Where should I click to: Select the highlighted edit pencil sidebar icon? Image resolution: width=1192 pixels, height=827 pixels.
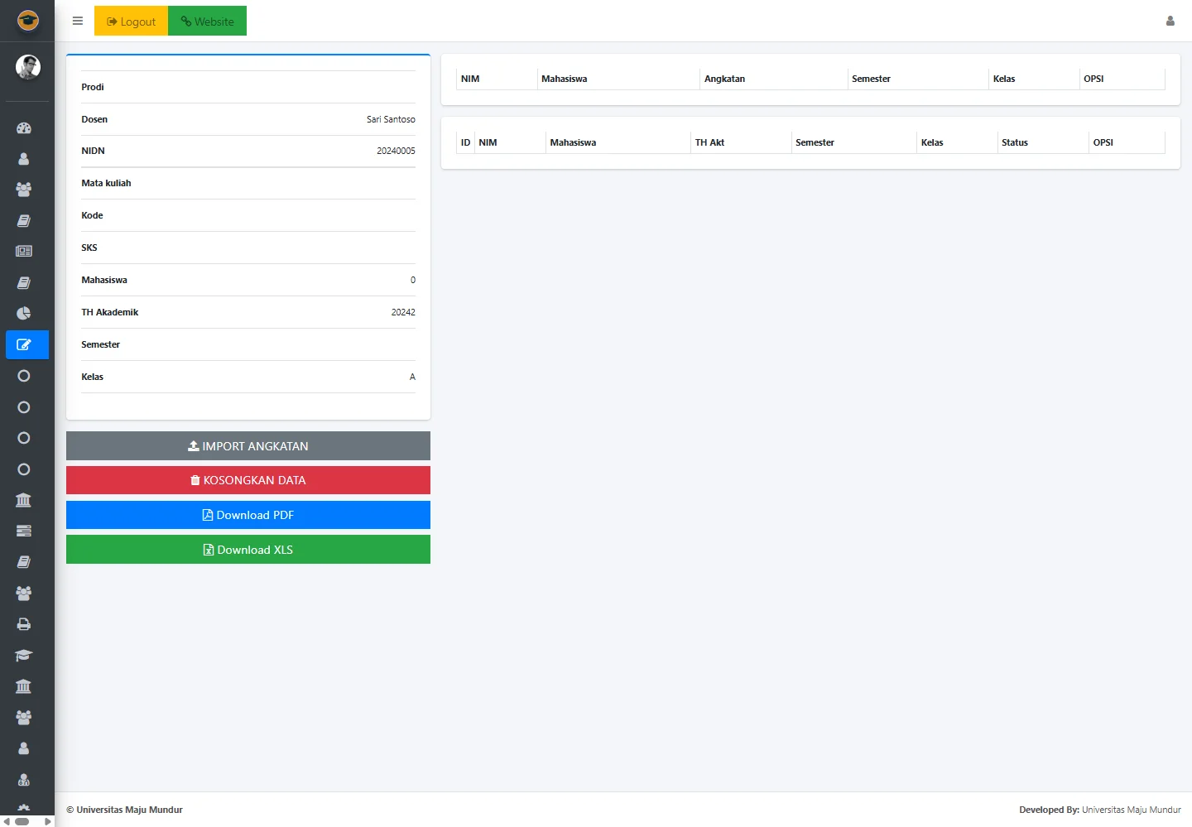pyautogui.click(x=24, y=345)
